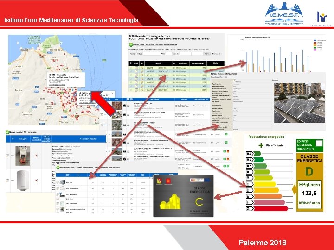This screenshot has width=334, height=250.
Task: Open the solar panel rooftop photo
Action: (300, 103)
